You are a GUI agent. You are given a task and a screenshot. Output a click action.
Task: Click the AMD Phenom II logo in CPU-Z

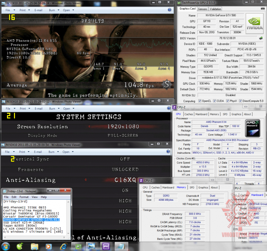pos(253,128)
